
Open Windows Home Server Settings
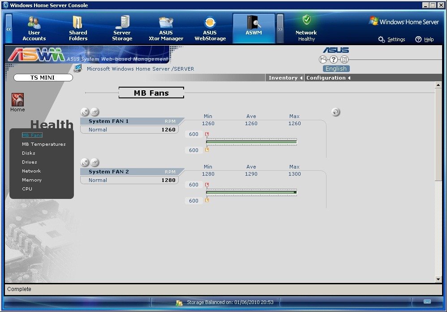[392, 39]
